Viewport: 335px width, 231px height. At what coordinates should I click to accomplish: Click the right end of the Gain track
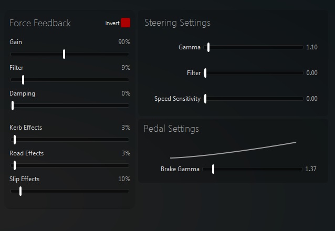(127, 54)
